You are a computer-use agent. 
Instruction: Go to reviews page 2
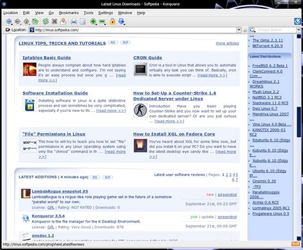pyautogui.click(x=227, y=175)
